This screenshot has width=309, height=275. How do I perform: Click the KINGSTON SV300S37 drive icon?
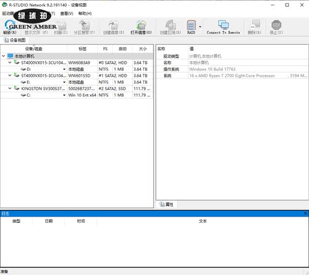pyautogui.click(x=17, y=89)
